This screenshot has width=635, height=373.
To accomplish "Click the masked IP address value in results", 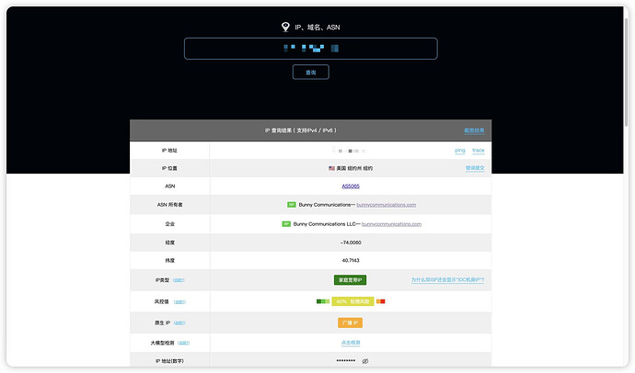I will [x=351, y=151].
